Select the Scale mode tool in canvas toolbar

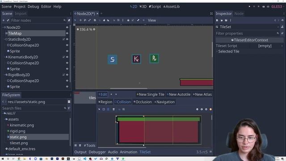(89, 20)
